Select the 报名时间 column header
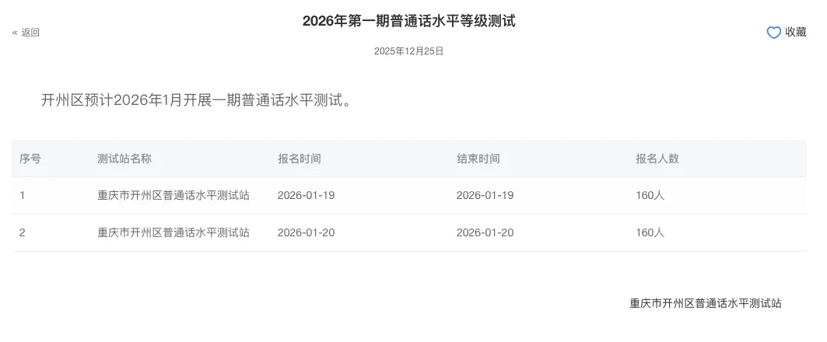Screen dimensions: 827x342 click(299, 159)
